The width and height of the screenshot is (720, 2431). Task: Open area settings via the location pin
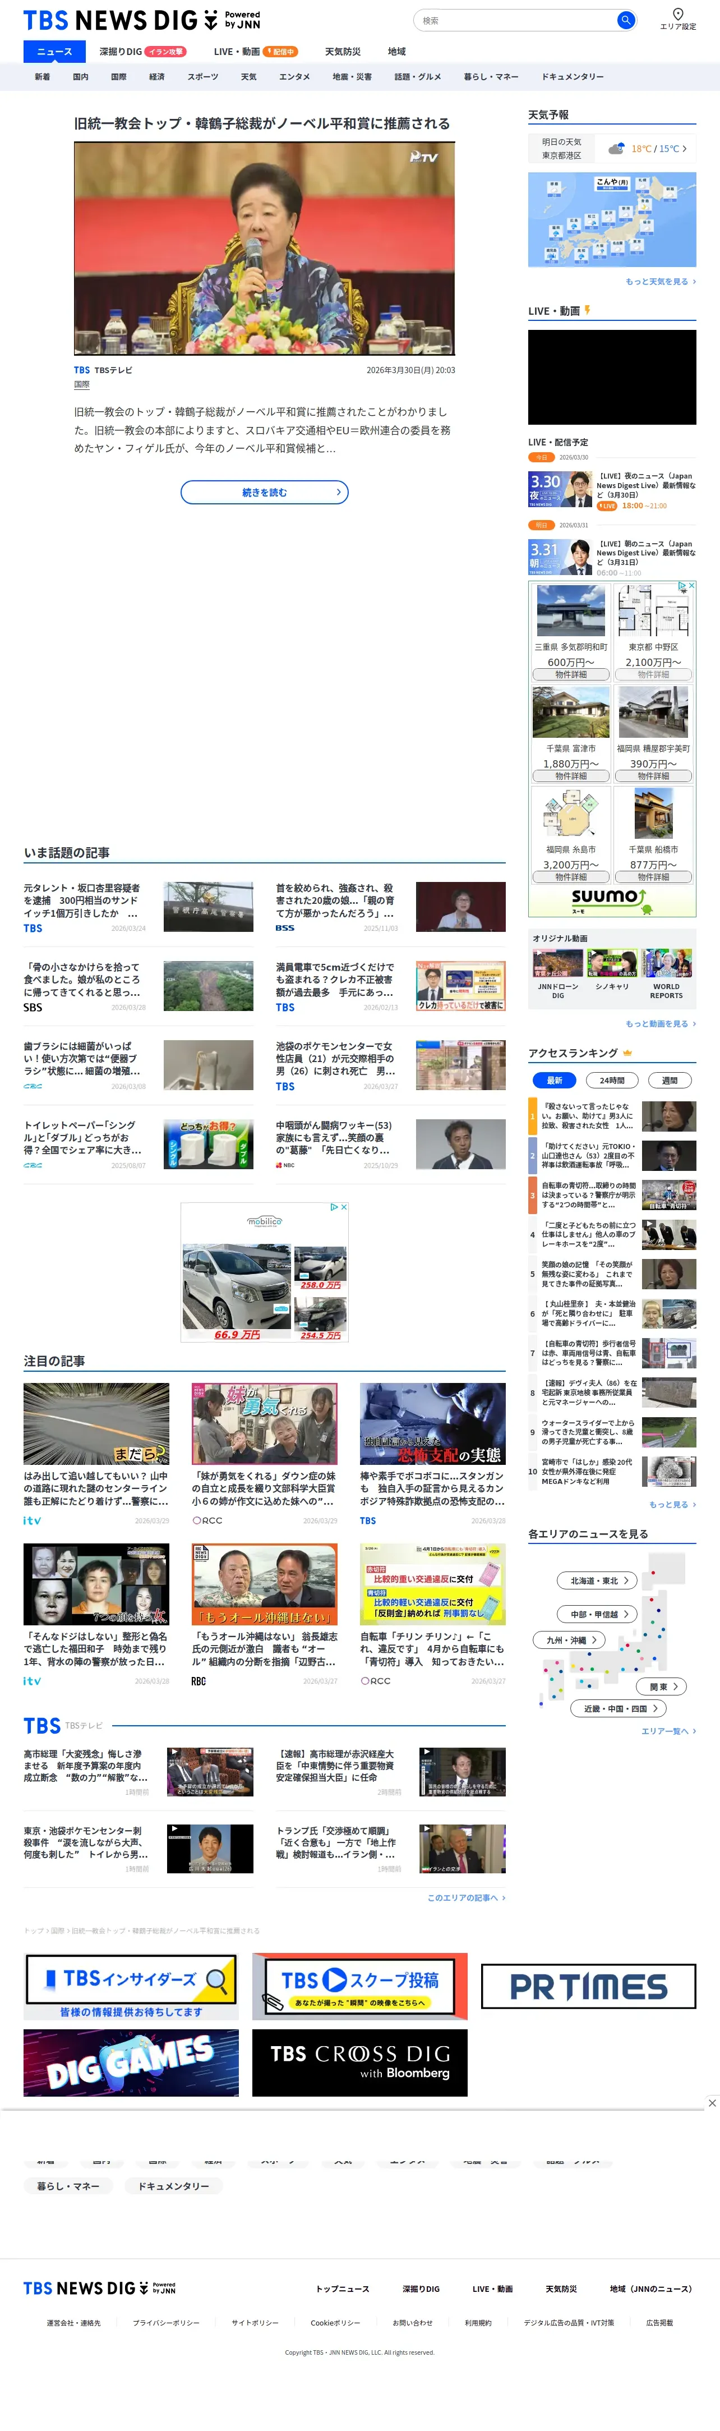(x=677, y=19)
